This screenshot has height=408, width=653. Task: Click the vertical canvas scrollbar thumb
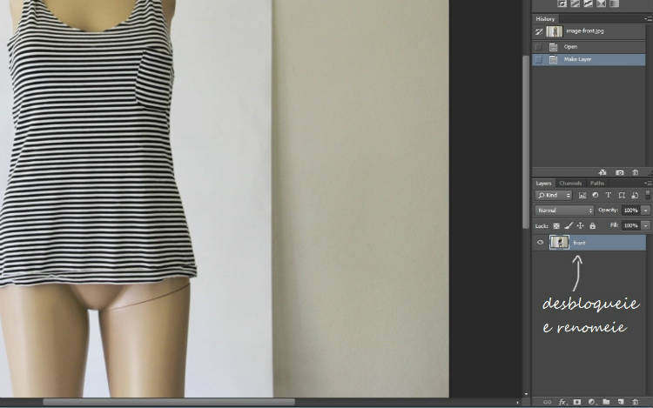point(526,142)
